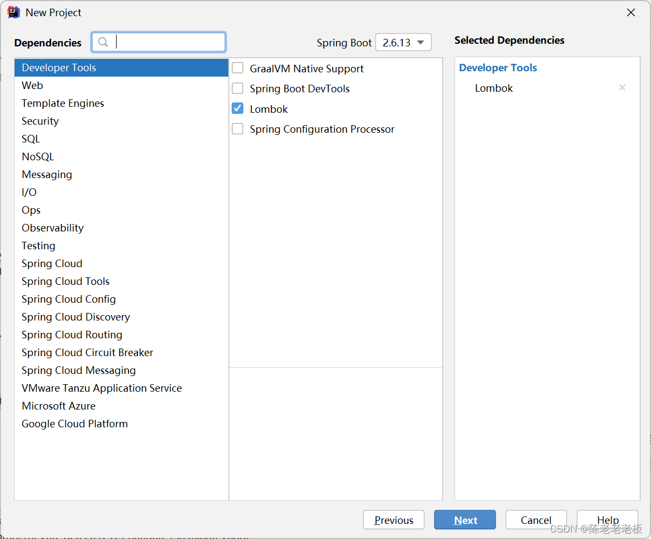Select the Observability category
The height and width of the screenshot is (539, 651).
point(121,228)
